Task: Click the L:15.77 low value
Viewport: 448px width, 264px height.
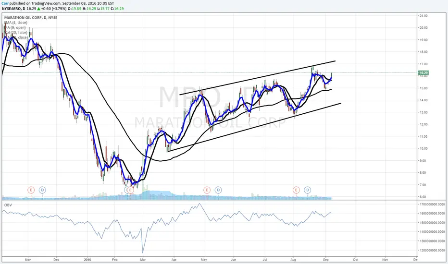Action: tap(103, 9)
